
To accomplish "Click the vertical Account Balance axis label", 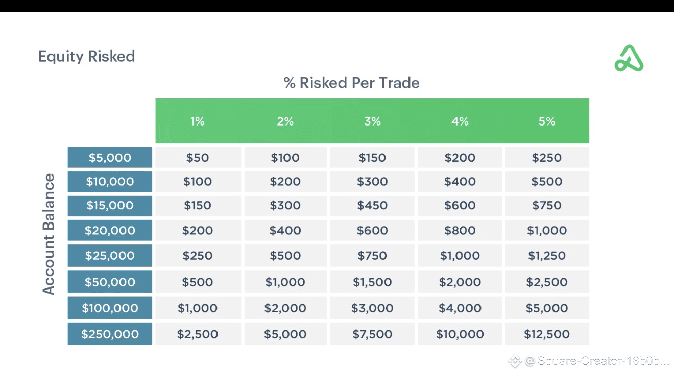I will 49,234.
